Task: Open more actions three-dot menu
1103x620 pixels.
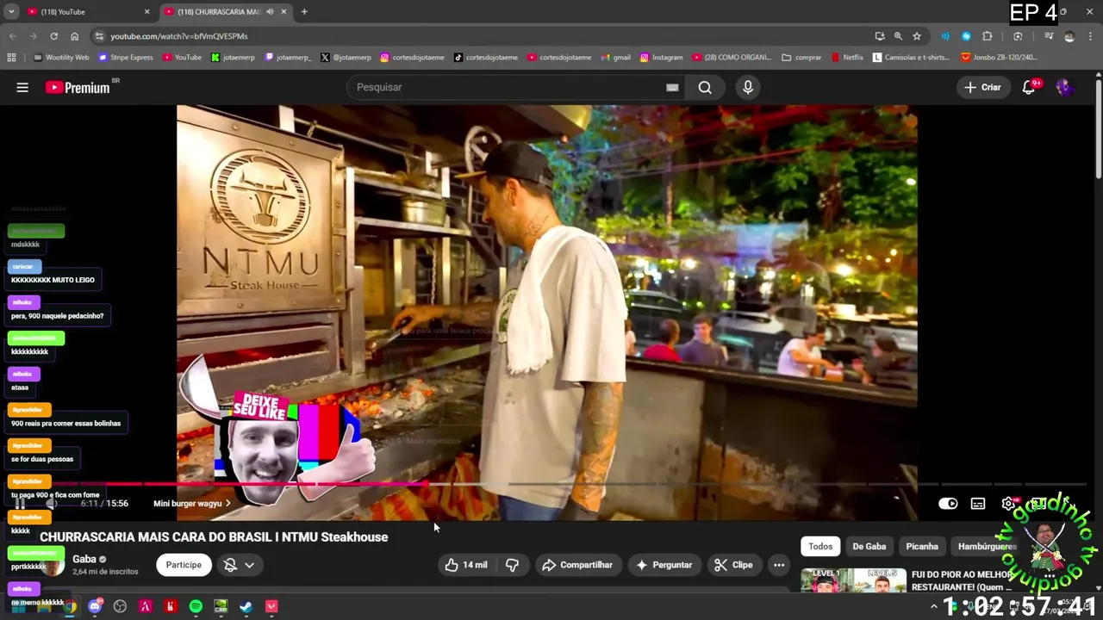Action: coord(779,565)
